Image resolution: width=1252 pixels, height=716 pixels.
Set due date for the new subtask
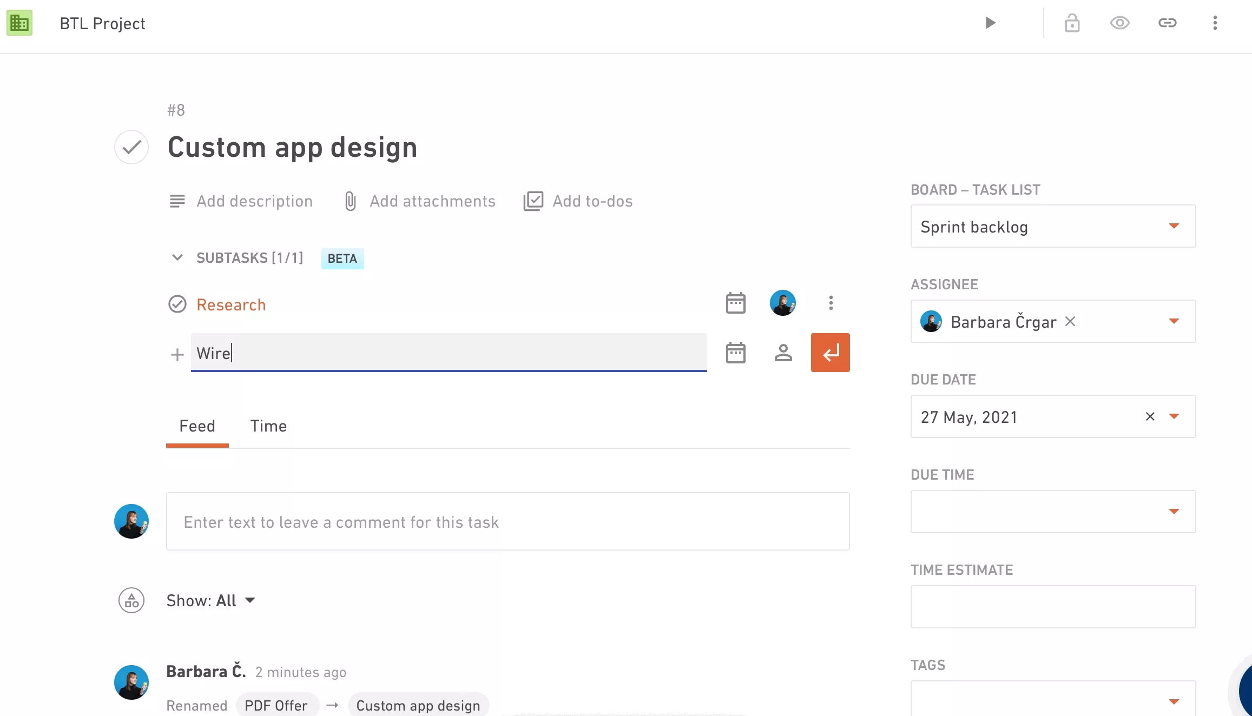pos(735,353)
